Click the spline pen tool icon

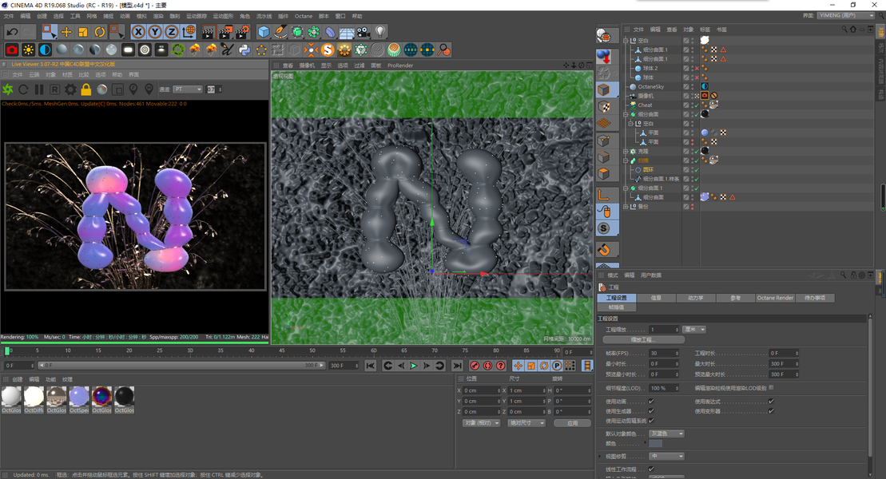[280, 32]
